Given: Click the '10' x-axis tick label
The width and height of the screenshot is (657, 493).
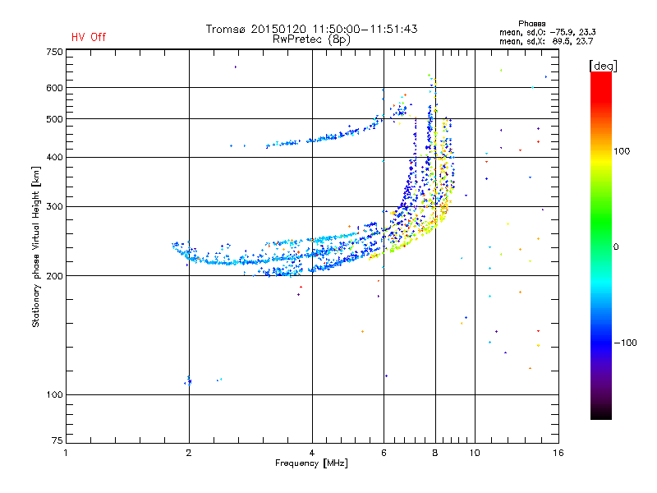Looking at the screenshot, I should coord(475,453).
